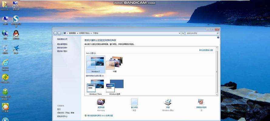Image resolution: width=270 pixels, height=121 pixels.
Task: Click Aero troubleshooting link at bottom
Action: tap(100, 116)
